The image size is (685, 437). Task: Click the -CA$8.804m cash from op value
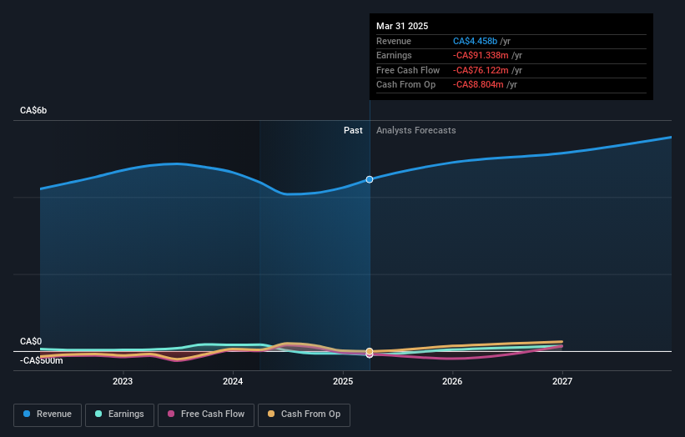point(478,85)
